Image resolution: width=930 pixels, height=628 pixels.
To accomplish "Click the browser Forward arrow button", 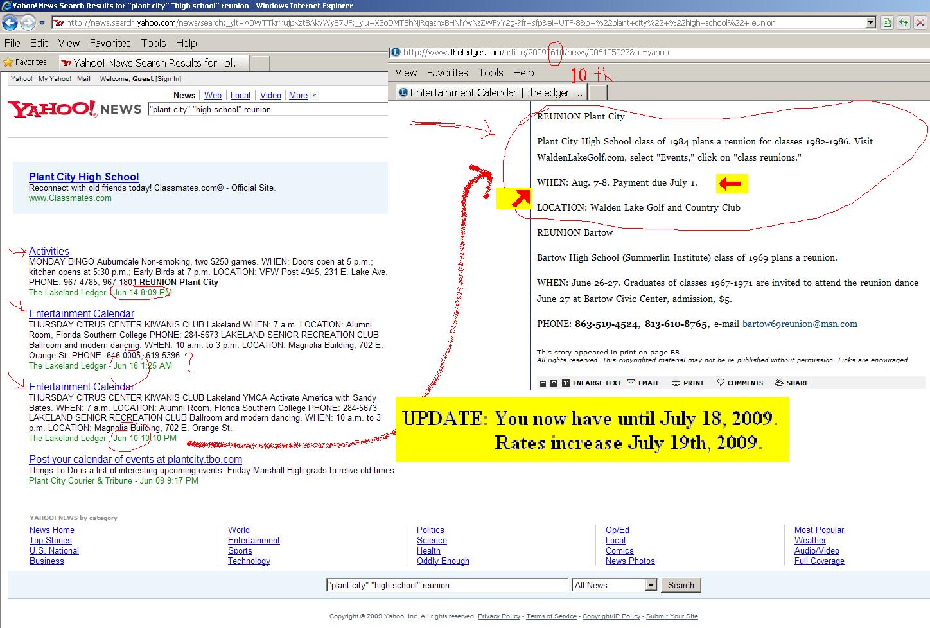I will 27,22.
